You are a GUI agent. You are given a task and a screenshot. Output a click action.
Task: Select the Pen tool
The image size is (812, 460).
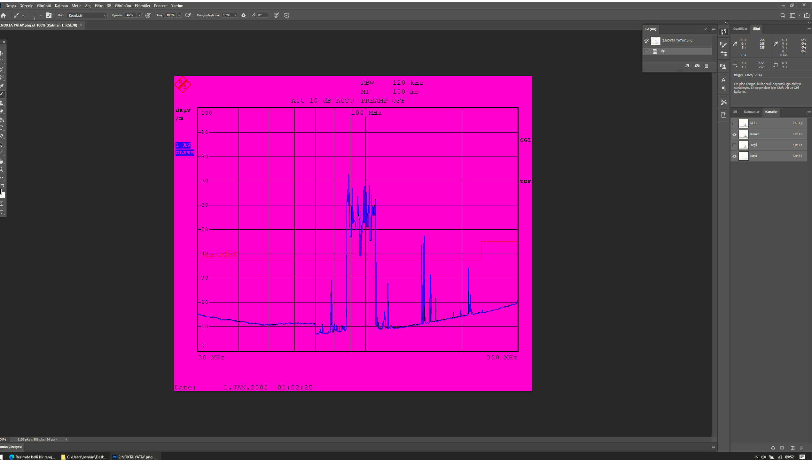(2, 136)
